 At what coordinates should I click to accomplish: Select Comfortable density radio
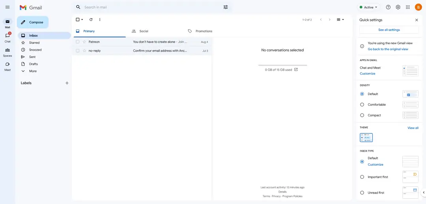(362, 105)
